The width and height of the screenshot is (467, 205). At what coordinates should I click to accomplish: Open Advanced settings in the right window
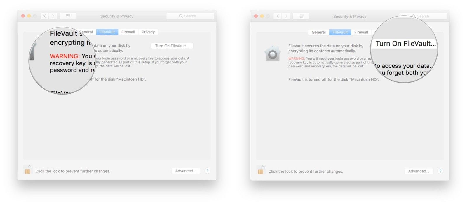click(419, 171)
